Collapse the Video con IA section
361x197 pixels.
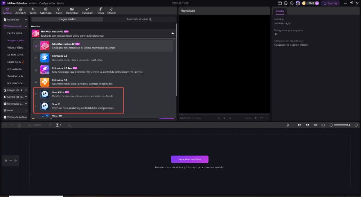click(15, 27)
